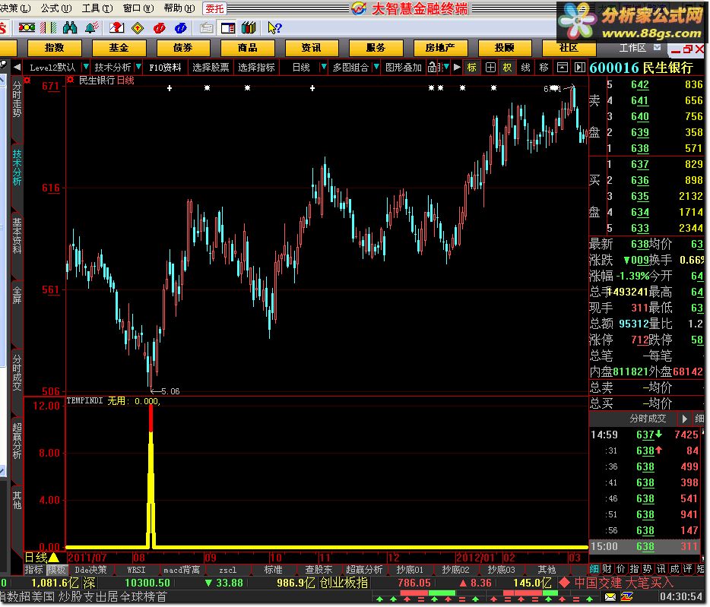Expand the 工作区 workspace dropdown
Viewport: 710px width, 607px height.
tap(658, 48)
